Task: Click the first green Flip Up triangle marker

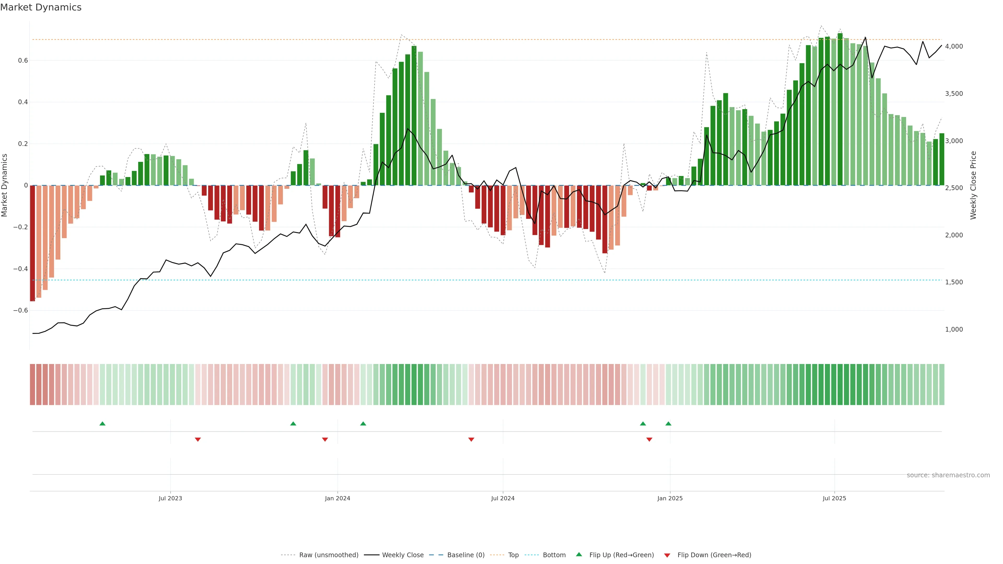Action: 102,424
